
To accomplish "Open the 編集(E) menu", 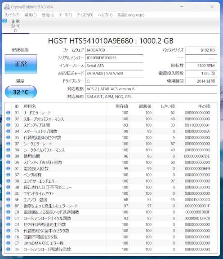I will point(31,15).
